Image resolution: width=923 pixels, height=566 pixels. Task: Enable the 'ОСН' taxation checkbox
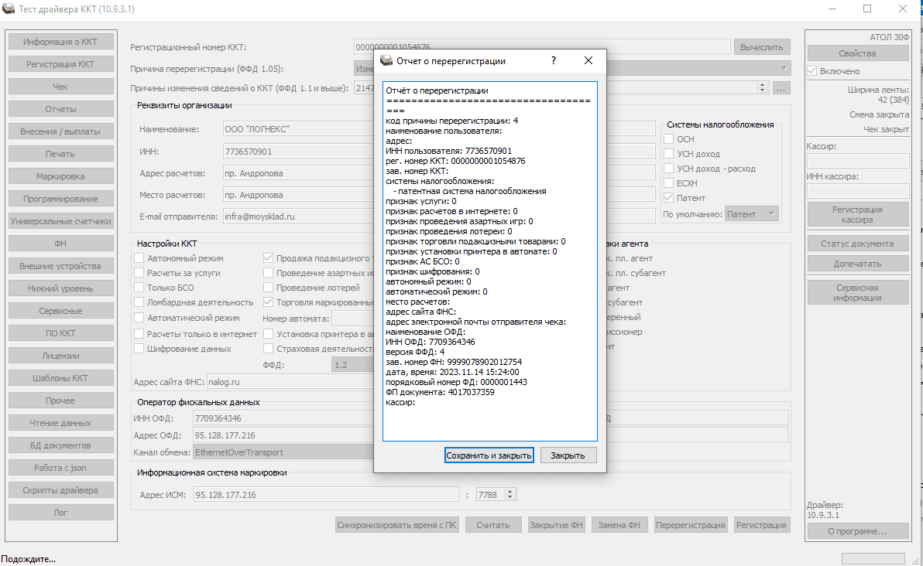coord(669,139)
